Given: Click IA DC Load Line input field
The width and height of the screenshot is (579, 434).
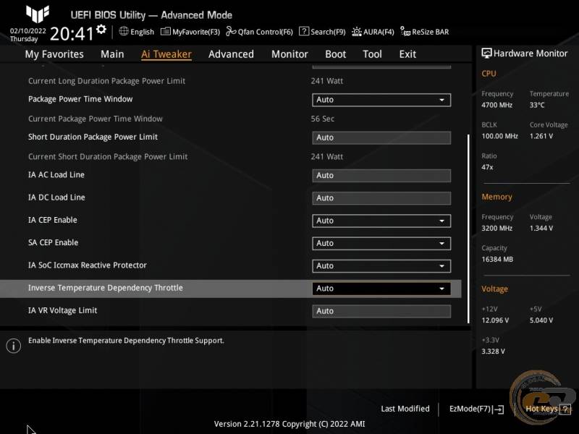Looking at the screenshot, I should click(x=381, y=198).
